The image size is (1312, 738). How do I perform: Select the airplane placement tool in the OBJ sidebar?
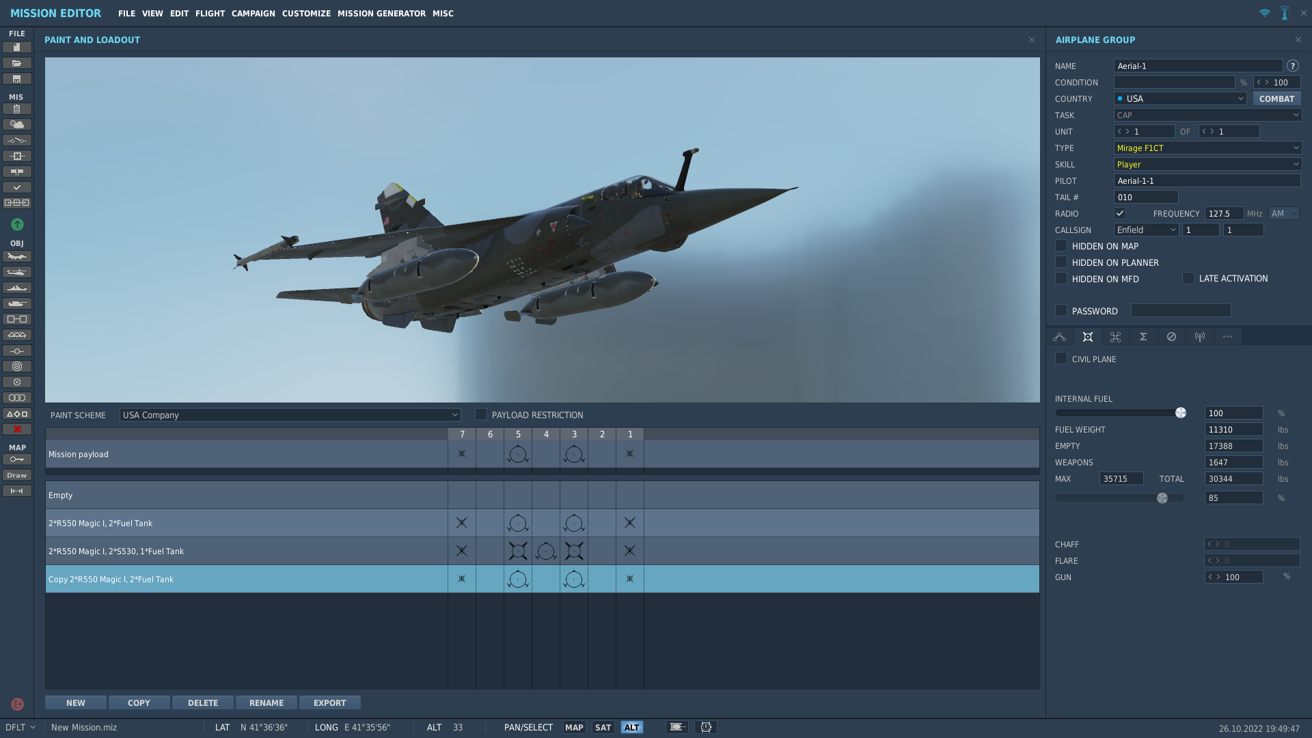[17, 256]
